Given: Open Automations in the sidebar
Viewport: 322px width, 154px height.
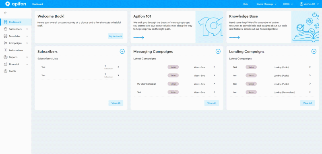Looking at the screenshot, I should pos(16,50).
